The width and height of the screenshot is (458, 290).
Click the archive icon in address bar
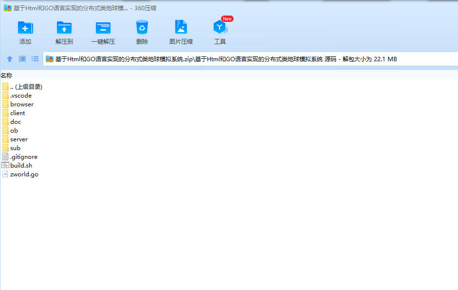pos(50,59)
